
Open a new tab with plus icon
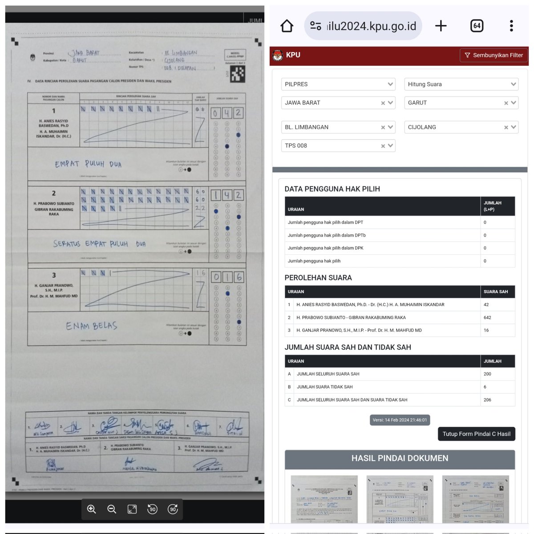[441, 26]
